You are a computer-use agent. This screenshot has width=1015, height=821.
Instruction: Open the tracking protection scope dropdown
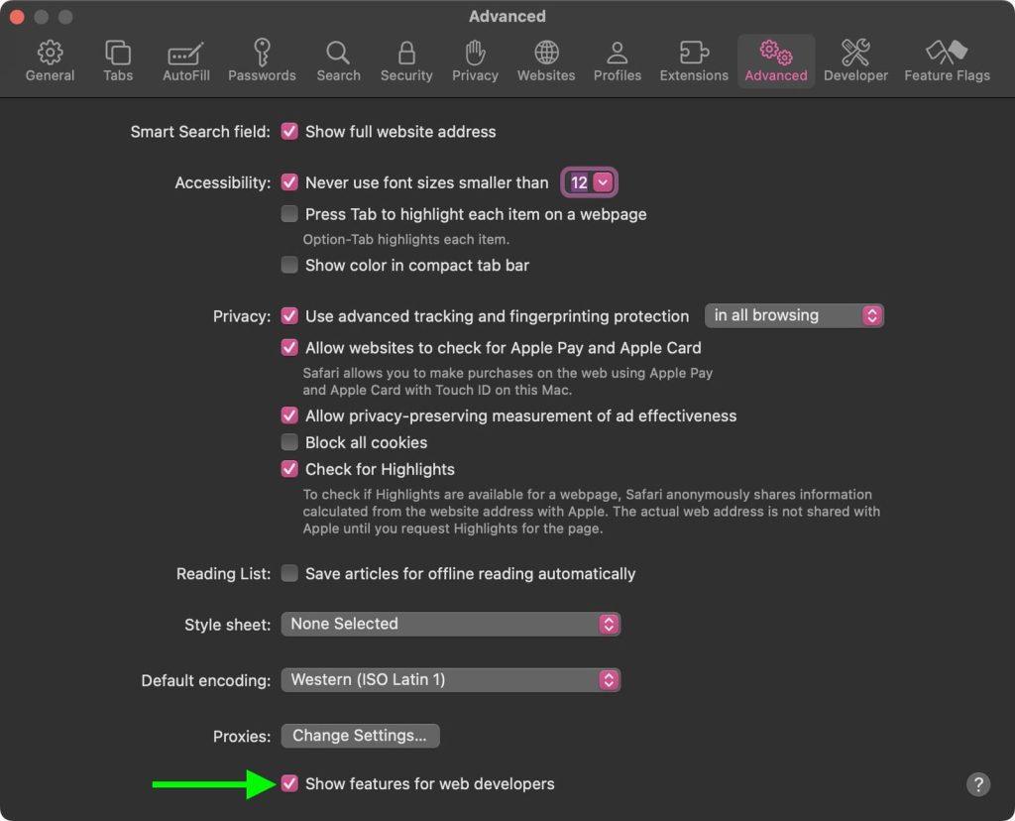pos(794,315)
